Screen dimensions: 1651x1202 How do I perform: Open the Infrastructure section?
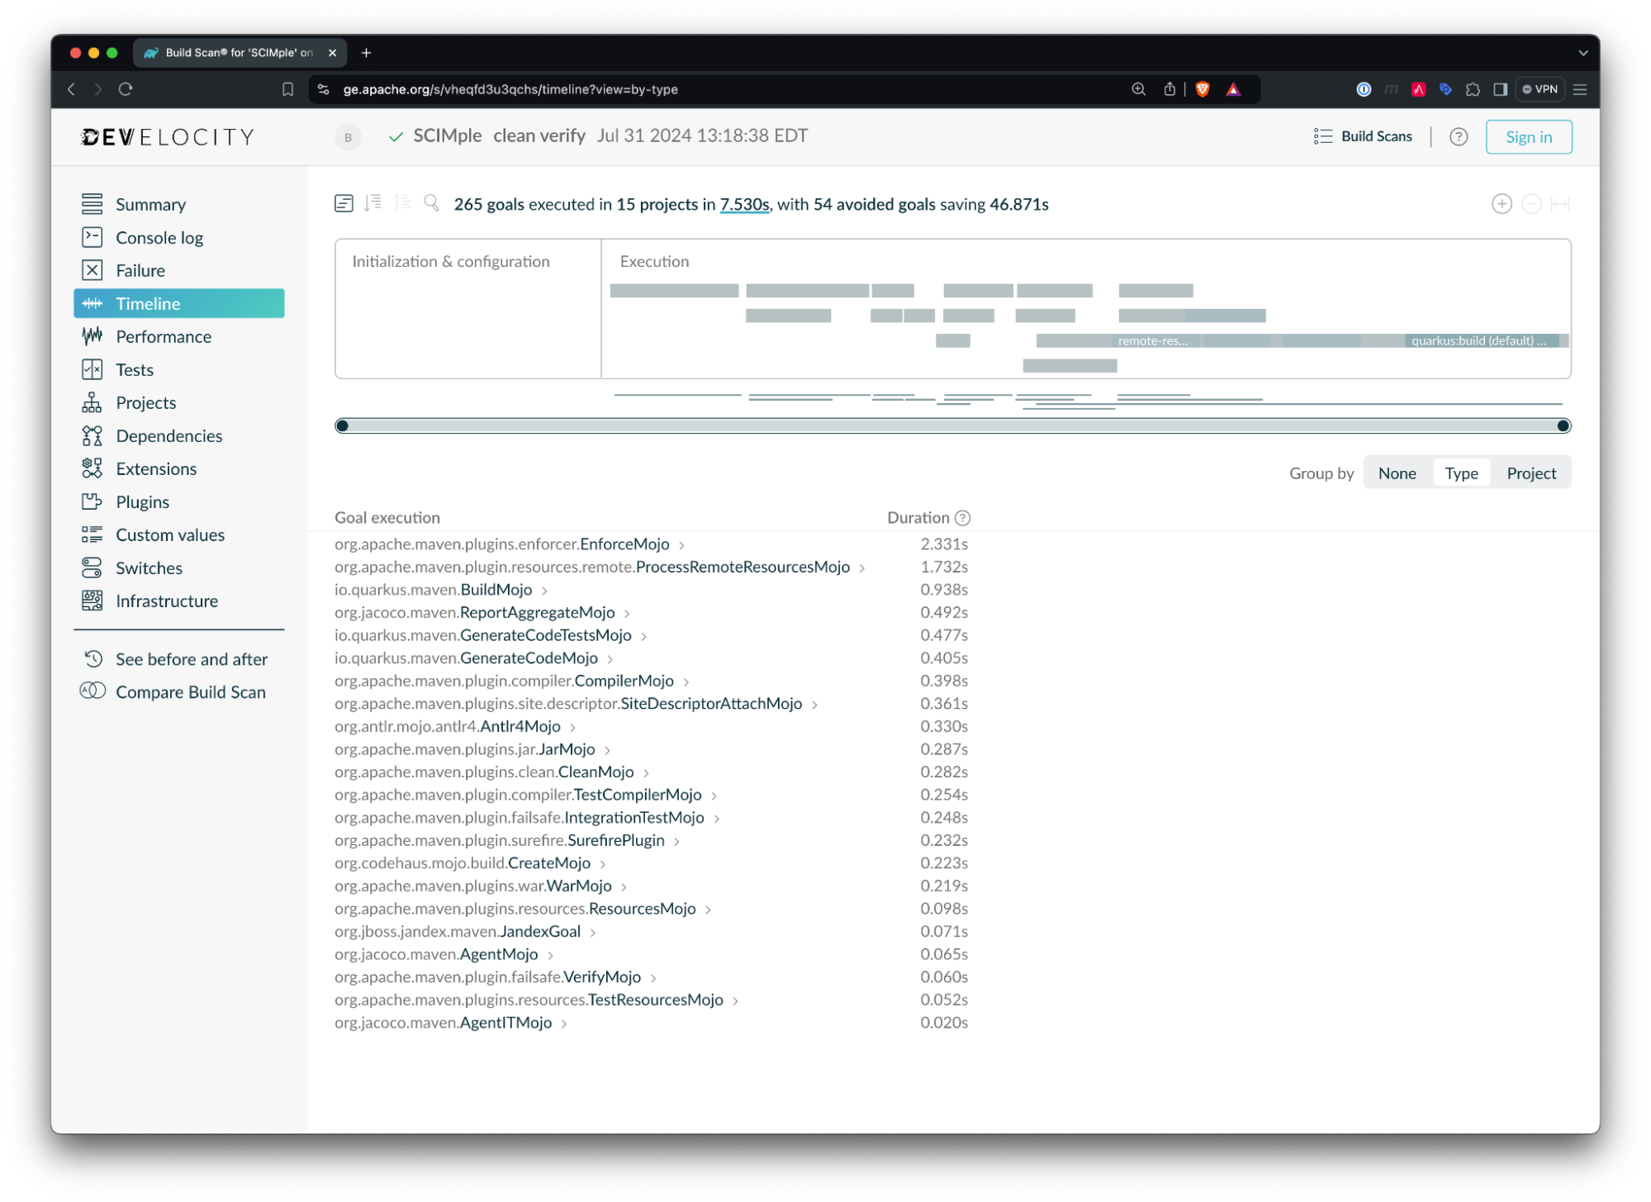click(x=166, y=601)
